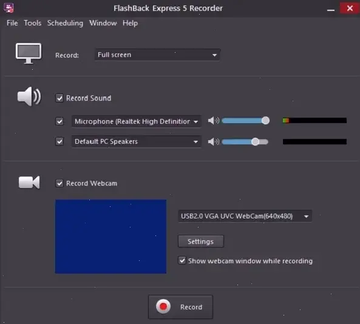
Task: Open the Scheduling menu
Action: point(65,23)
